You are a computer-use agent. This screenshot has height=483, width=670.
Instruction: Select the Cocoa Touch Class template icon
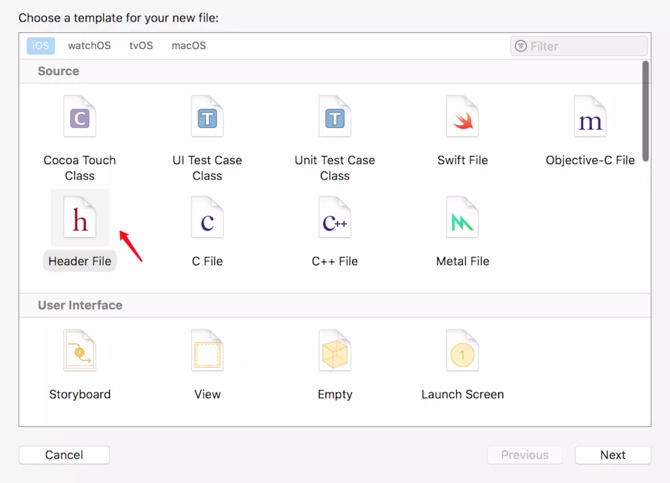[x=80, y=116]
